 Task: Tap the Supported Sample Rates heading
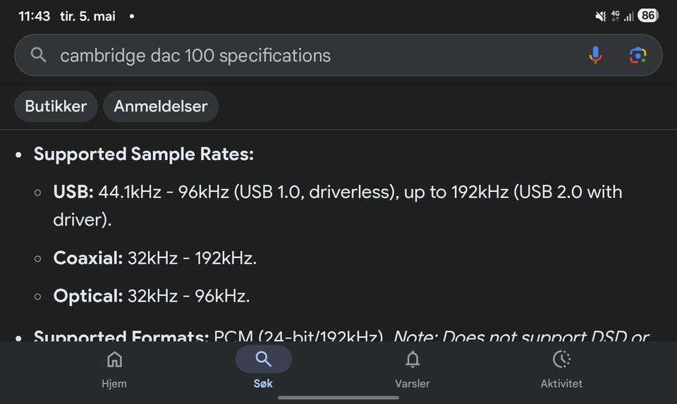[x=144, y=154]
